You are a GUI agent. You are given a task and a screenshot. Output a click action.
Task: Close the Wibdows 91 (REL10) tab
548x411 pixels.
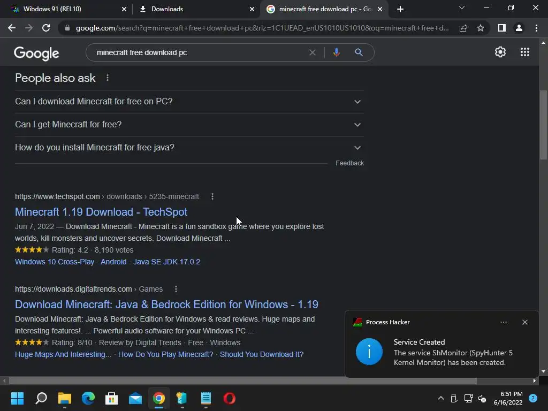point(124,9)
